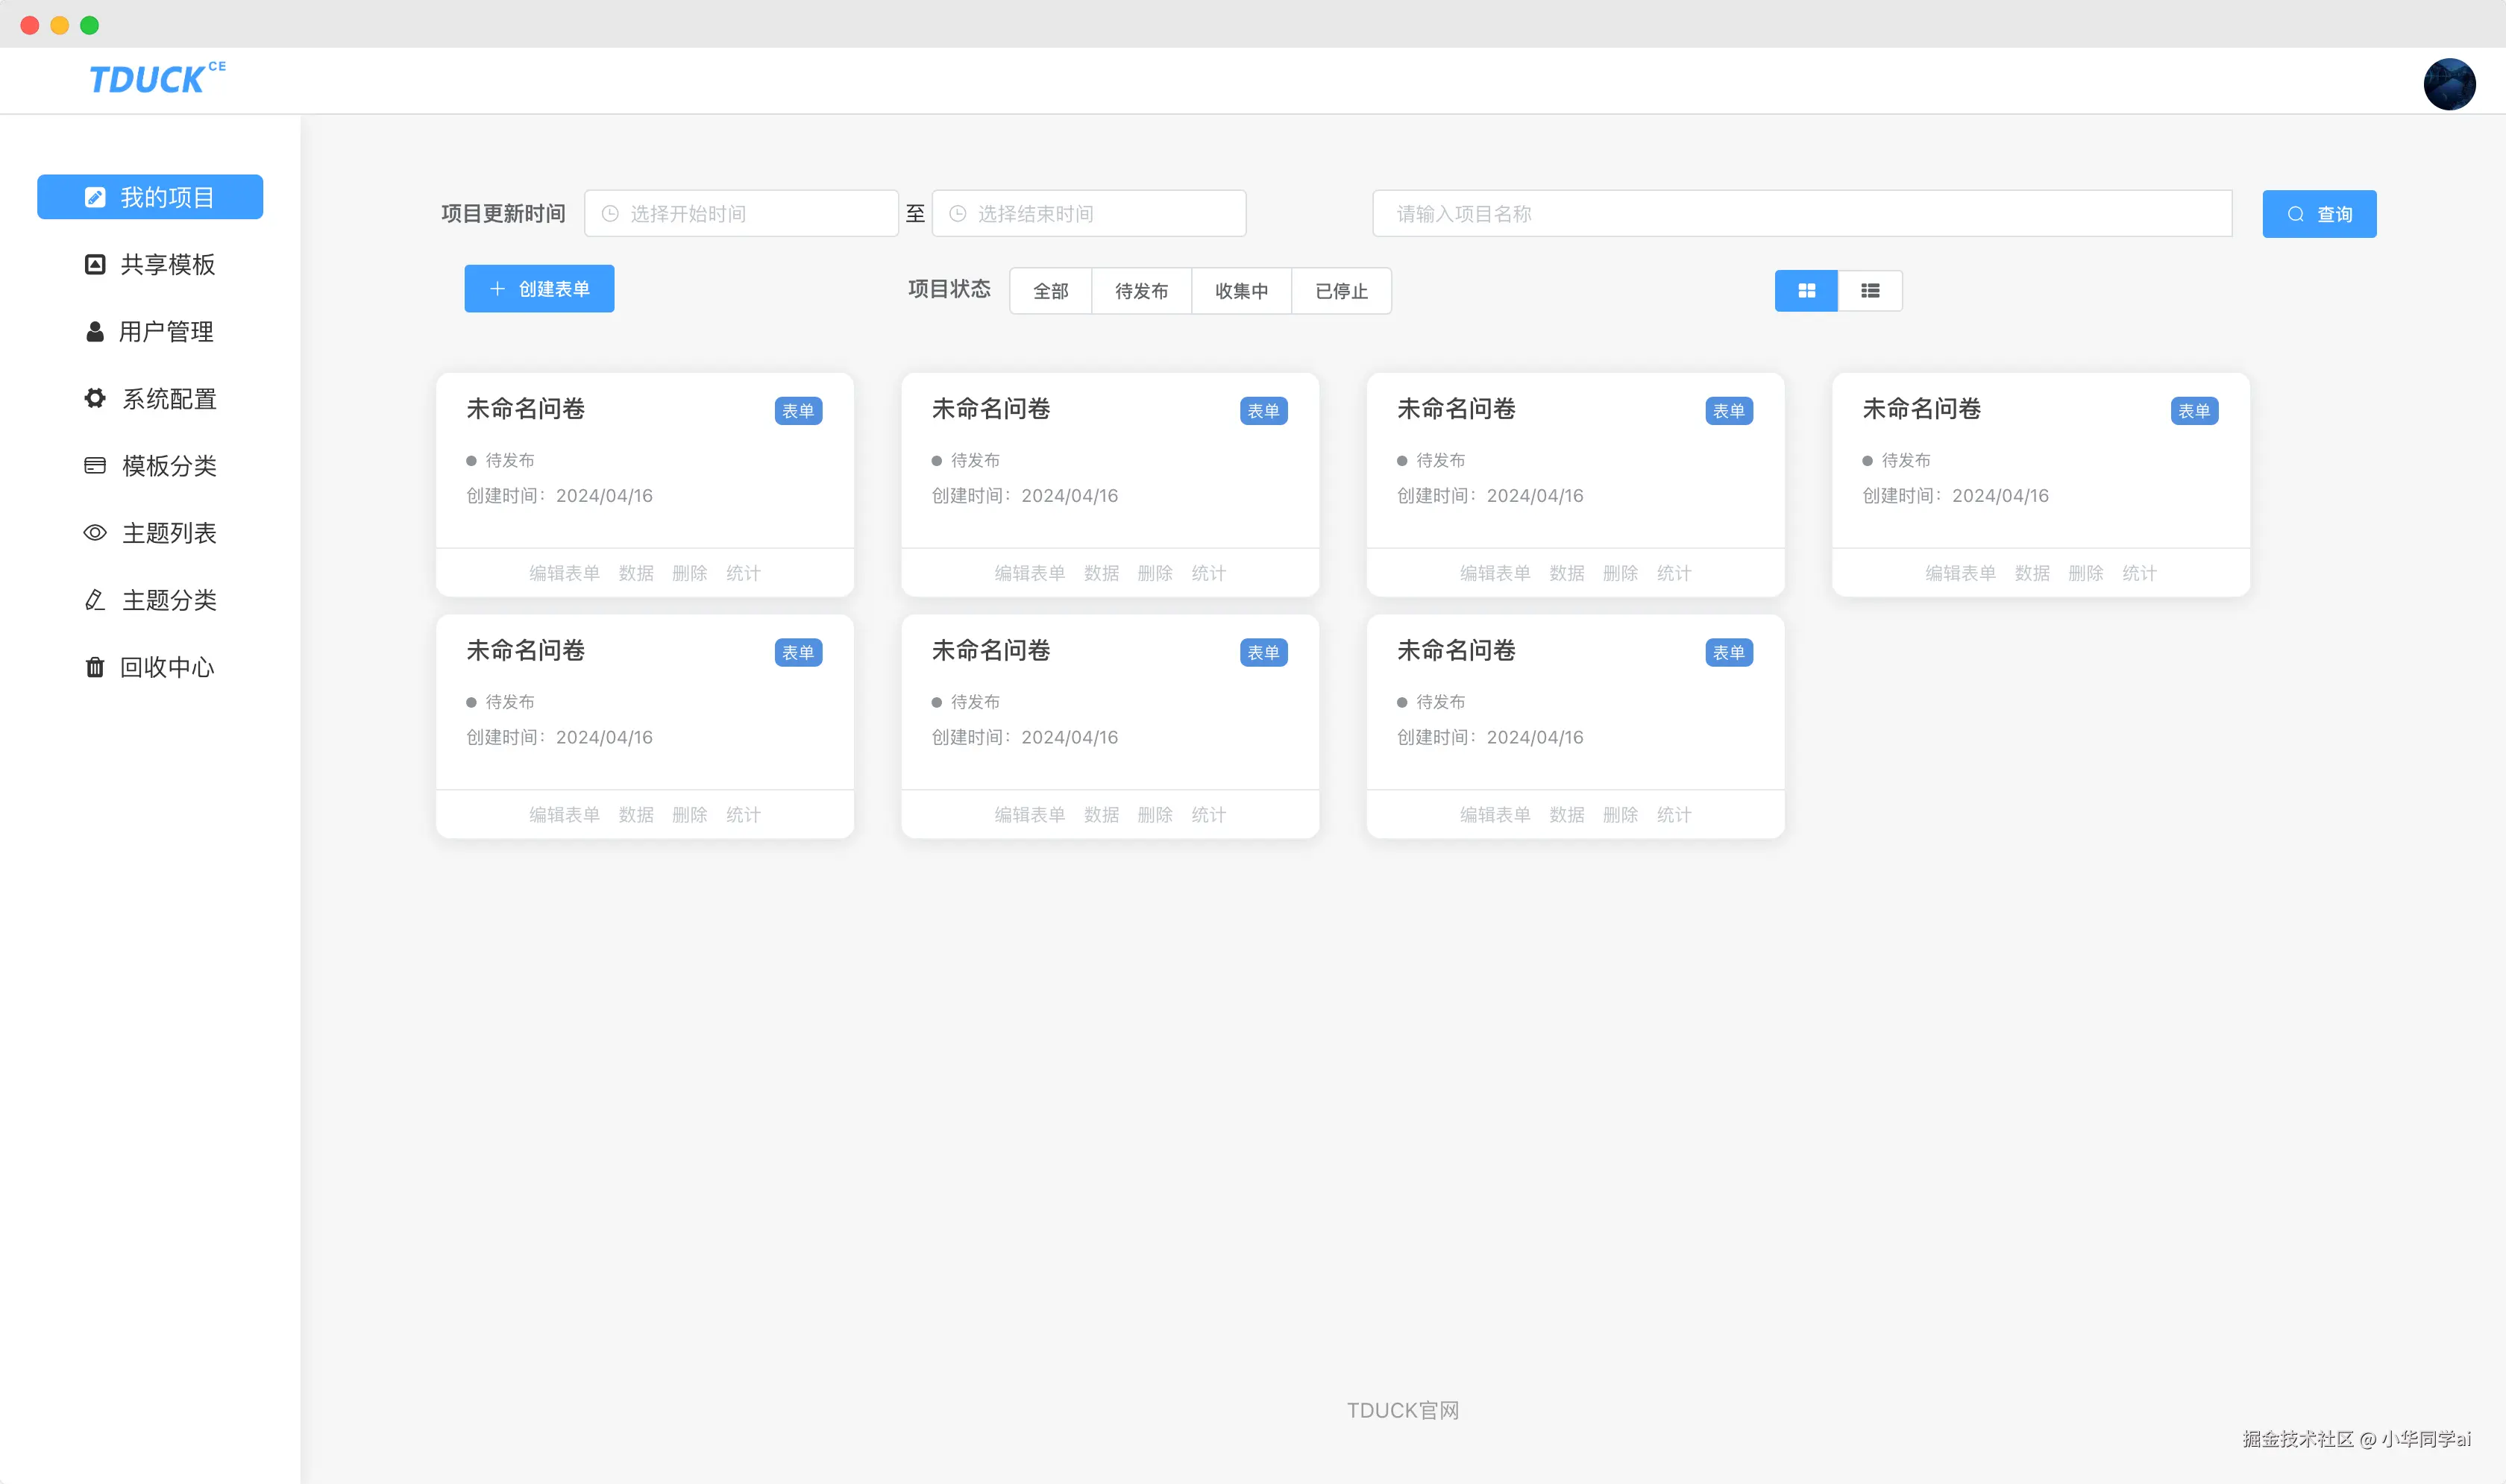
Task: Click the 创建表单 button
Action: [x=539, y=289]
